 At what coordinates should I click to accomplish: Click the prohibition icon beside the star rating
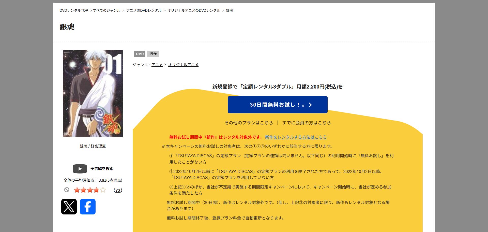click(67, 190)
